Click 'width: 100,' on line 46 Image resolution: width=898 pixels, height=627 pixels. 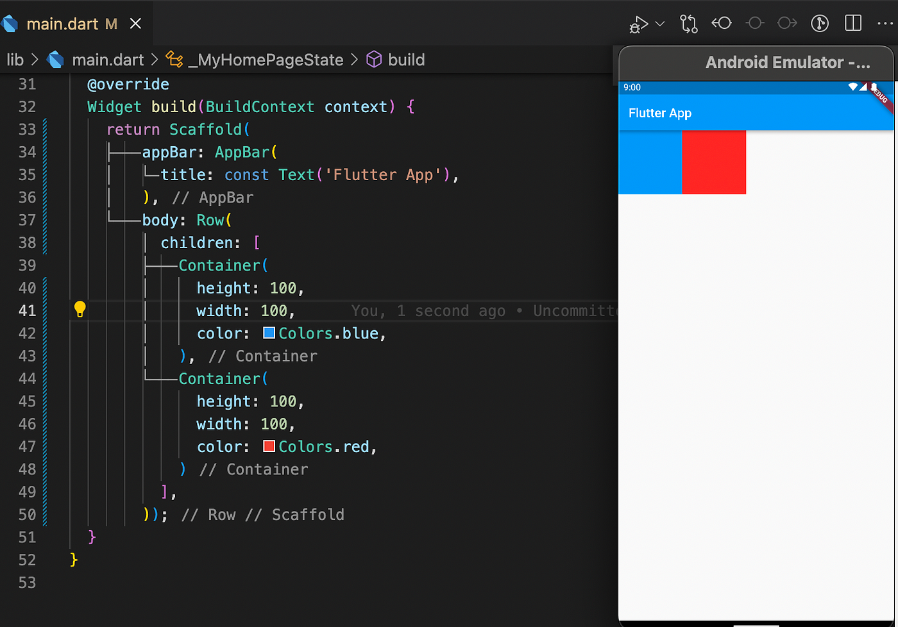point(246,424)
